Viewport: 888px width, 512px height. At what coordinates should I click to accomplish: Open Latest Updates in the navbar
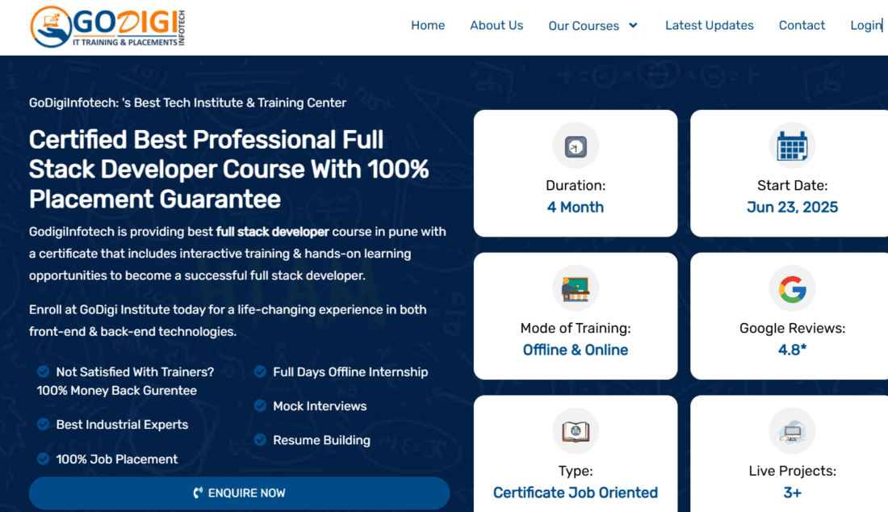[x=709, y=25]
